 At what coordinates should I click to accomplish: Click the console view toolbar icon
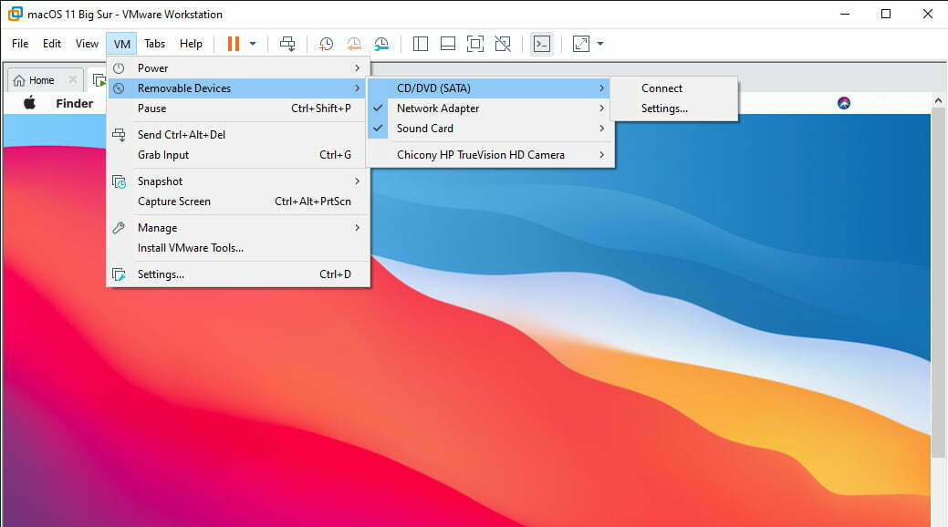541,44
